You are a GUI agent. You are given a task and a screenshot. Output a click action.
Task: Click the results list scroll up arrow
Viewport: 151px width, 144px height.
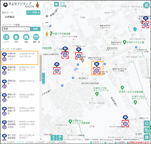coord(41,54)
